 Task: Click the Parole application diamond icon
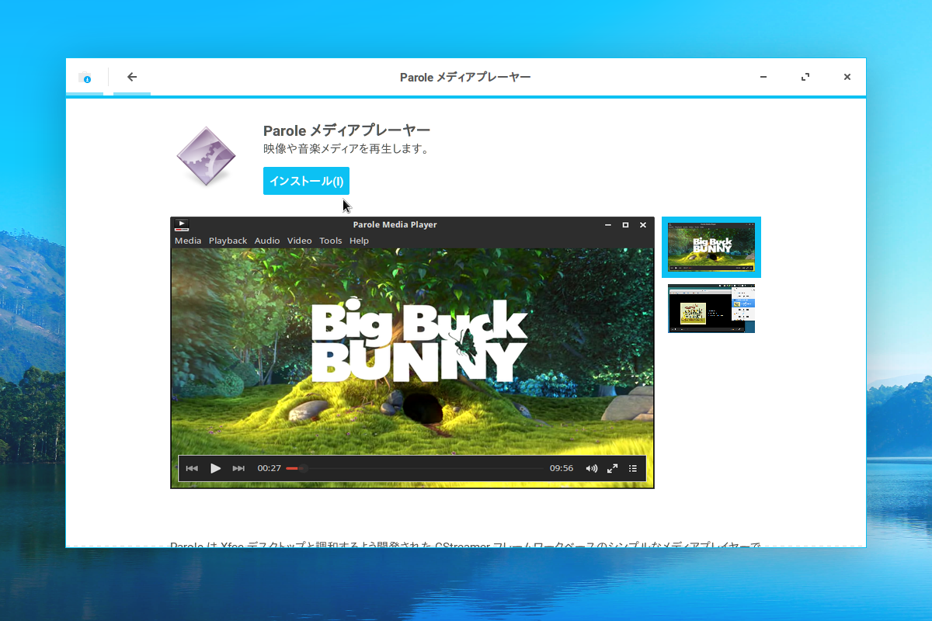click(x=206, y=156)
